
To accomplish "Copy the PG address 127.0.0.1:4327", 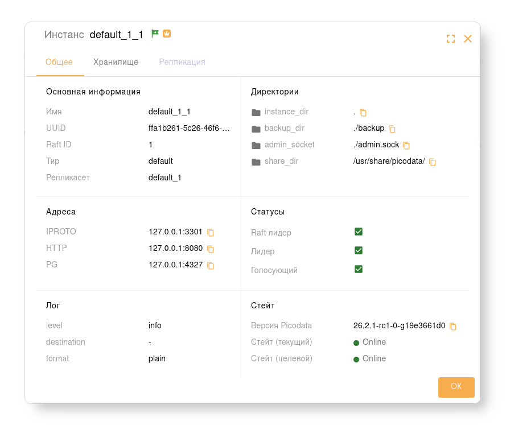I will click(x=211, y=265).
